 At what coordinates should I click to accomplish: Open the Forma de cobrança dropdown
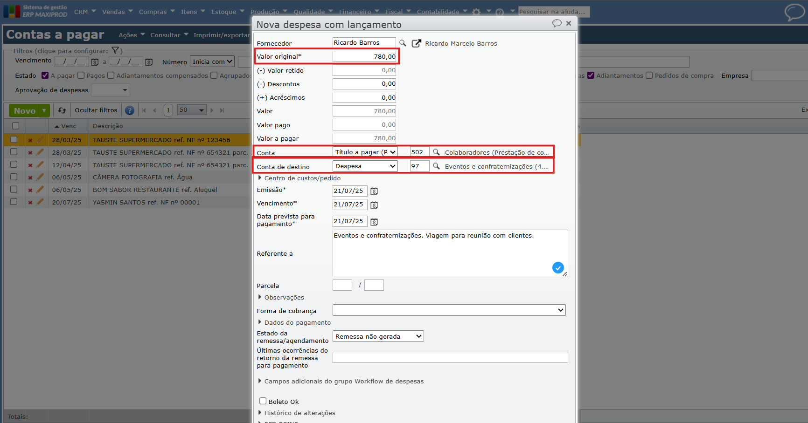pos(449,310)
